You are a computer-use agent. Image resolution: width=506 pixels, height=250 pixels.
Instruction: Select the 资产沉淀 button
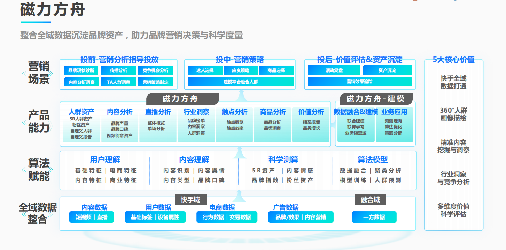click(387, 70)
